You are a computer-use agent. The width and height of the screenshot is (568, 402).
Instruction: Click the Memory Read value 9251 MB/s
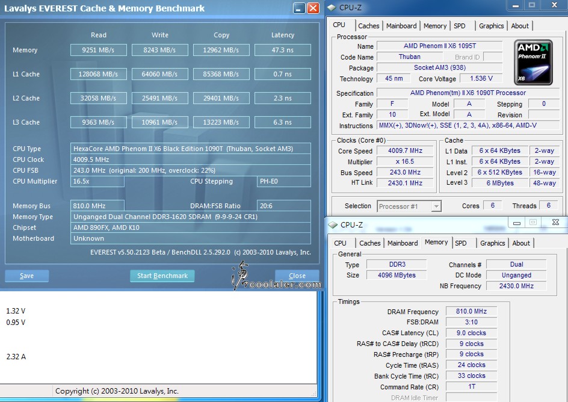(x=99, y=50)
